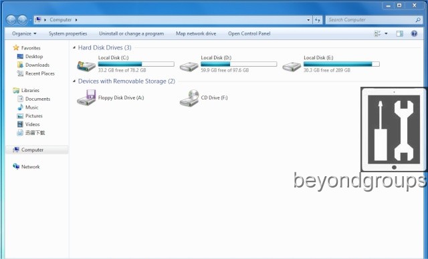Open the address bar history dropdown

click(308, 20)
